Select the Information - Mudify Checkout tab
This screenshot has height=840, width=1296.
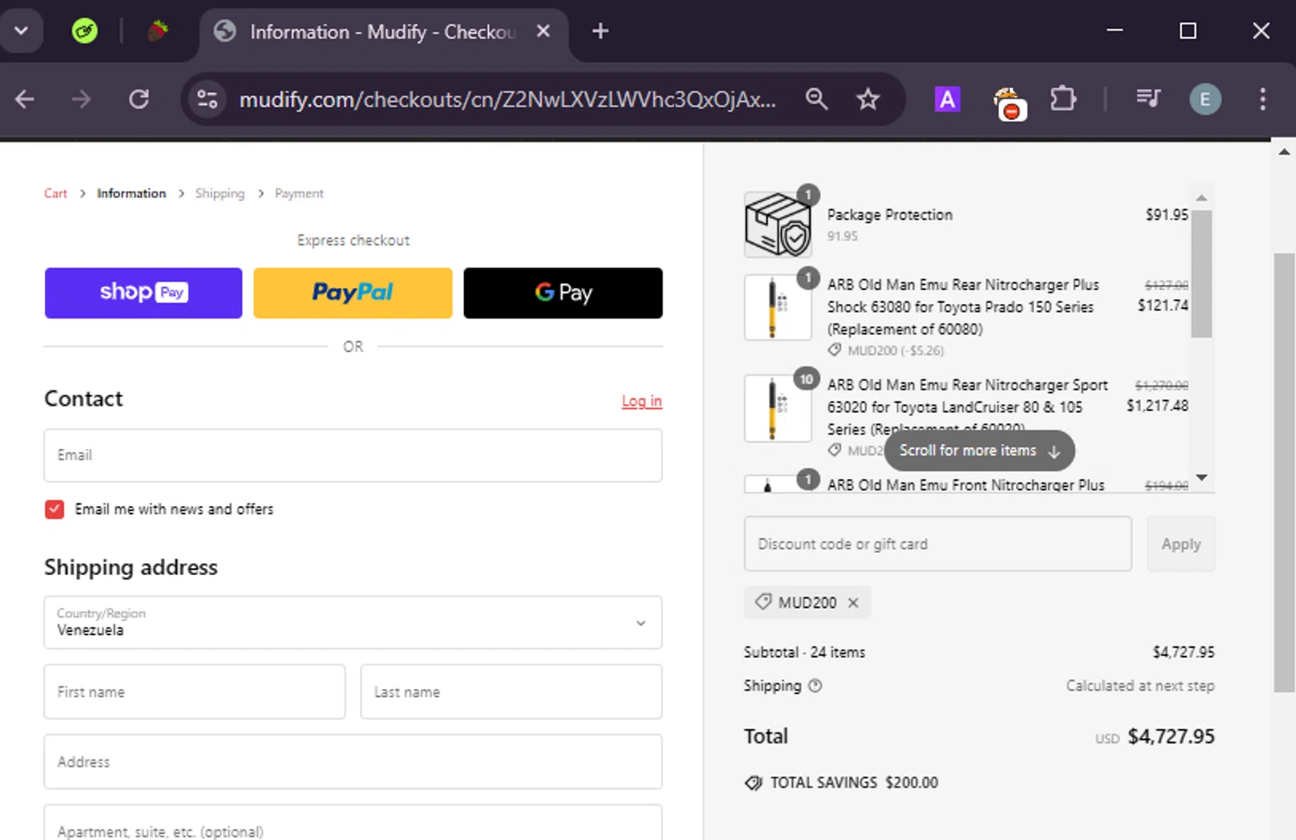pyautogui.click(x=383, y=32)
